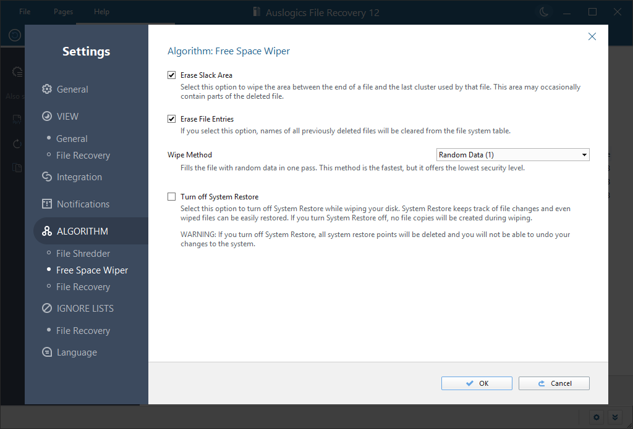Open settings gear icon in bottom status bar

pyautogui.click(x=596, y=417)
